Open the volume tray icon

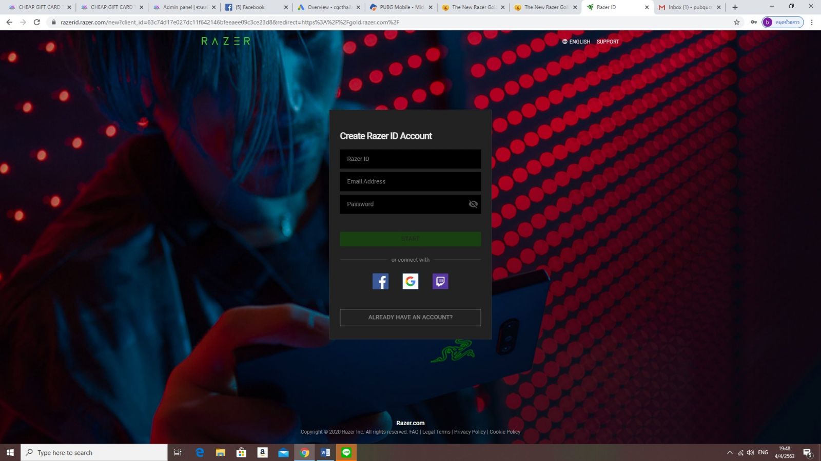pyautogui.click(x=750, y=452)
